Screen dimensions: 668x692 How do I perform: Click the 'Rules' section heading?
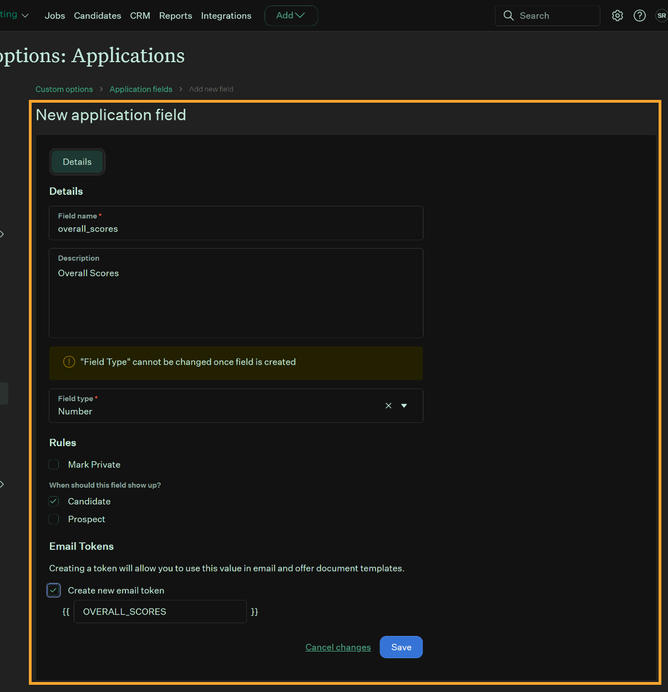(63, 442)
